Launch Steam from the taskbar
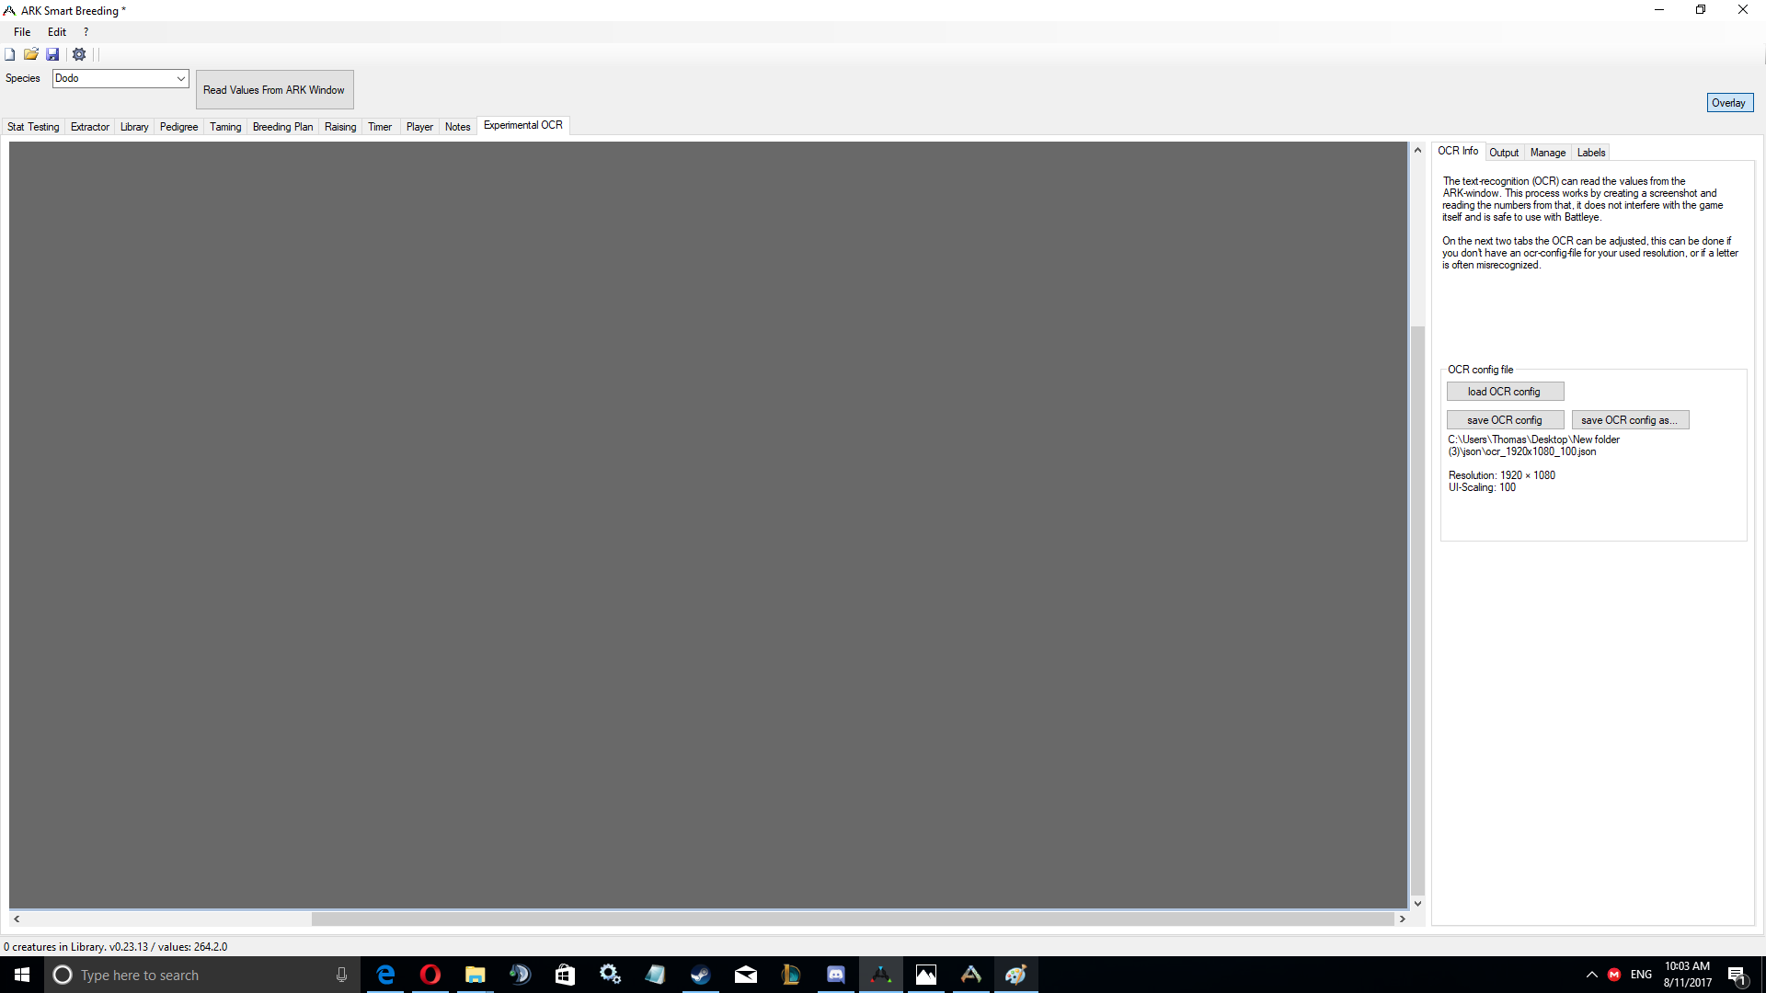This screenshot has height=993, width=1766. (x=700, y=975)
